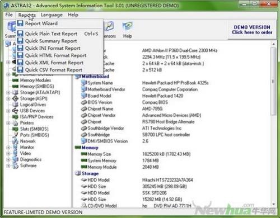The width and height of the screenshot is (280, 218).
Task: Expand the Storage (ATA/ATAPI) node
Action: [8, 92]
